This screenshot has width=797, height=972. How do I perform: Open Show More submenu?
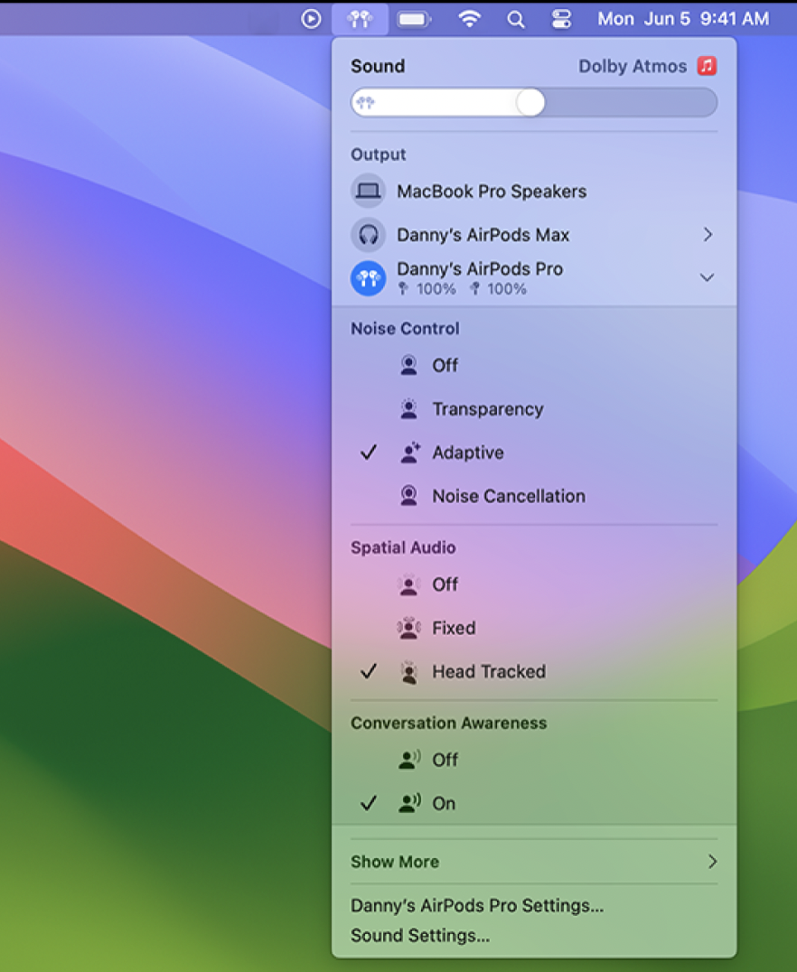coord(534,862)
